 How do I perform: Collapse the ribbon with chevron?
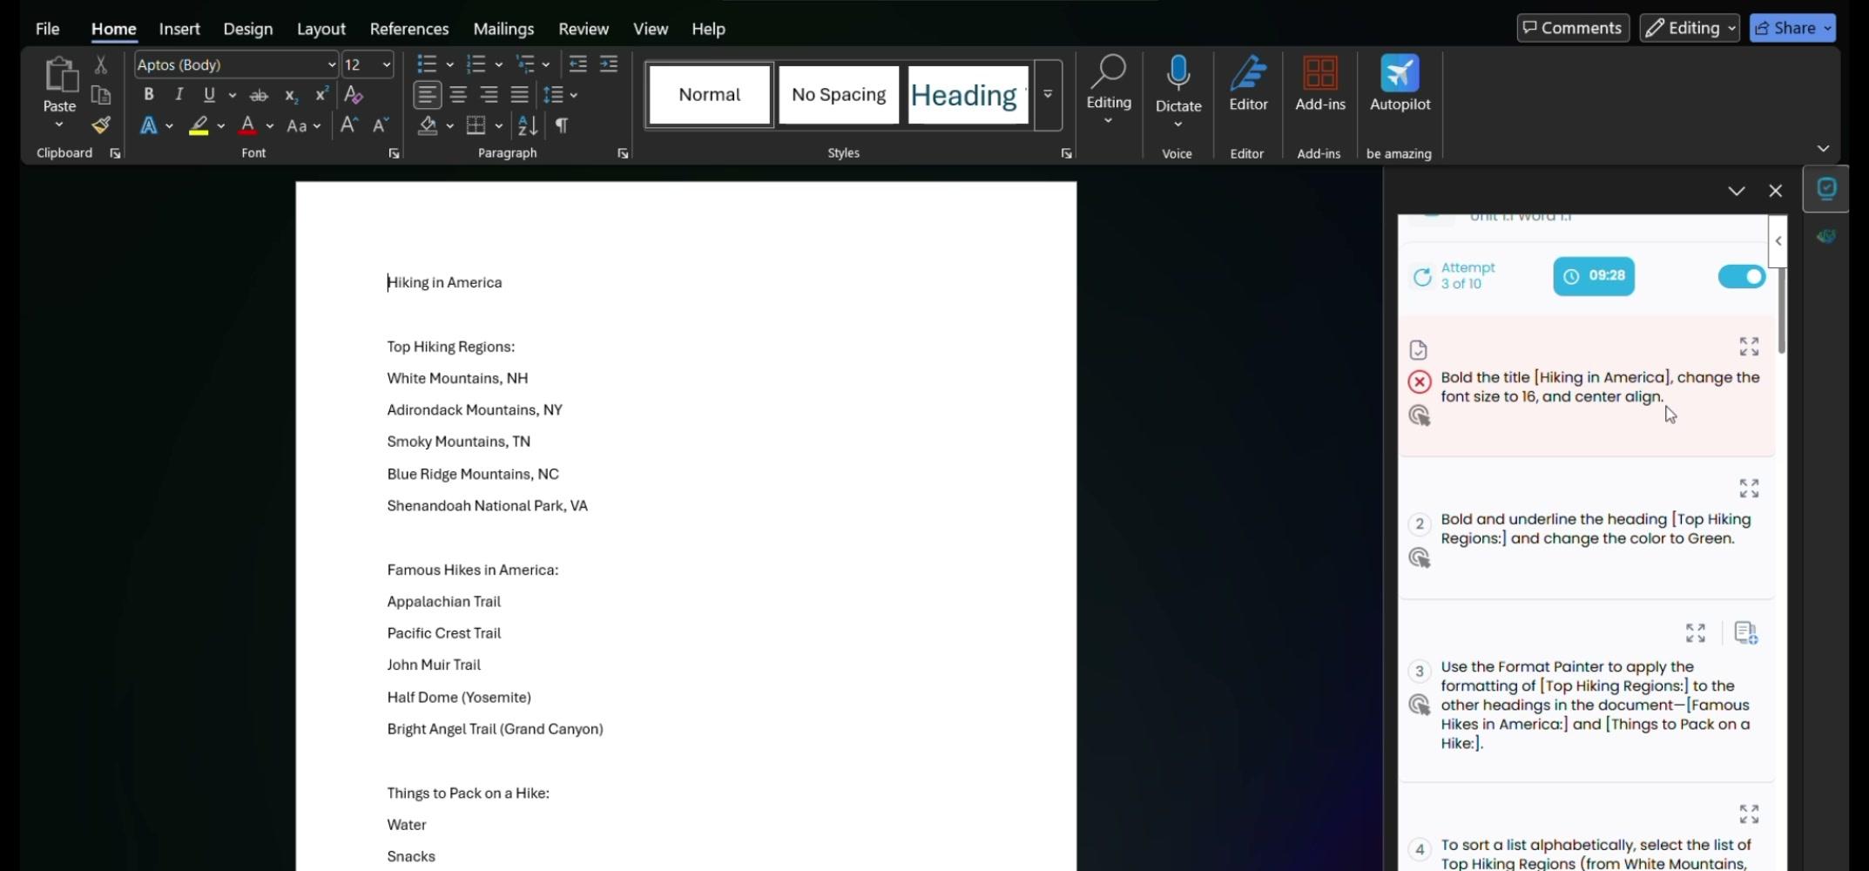1823,149
